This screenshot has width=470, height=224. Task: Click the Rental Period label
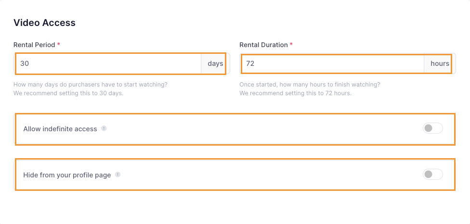(34, 45)
